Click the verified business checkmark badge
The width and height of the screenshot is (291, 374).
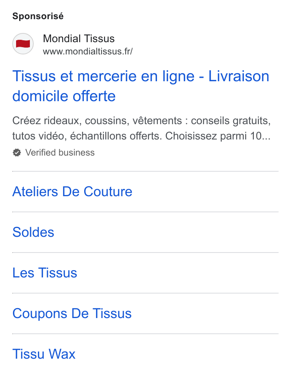tap(17, 153)
